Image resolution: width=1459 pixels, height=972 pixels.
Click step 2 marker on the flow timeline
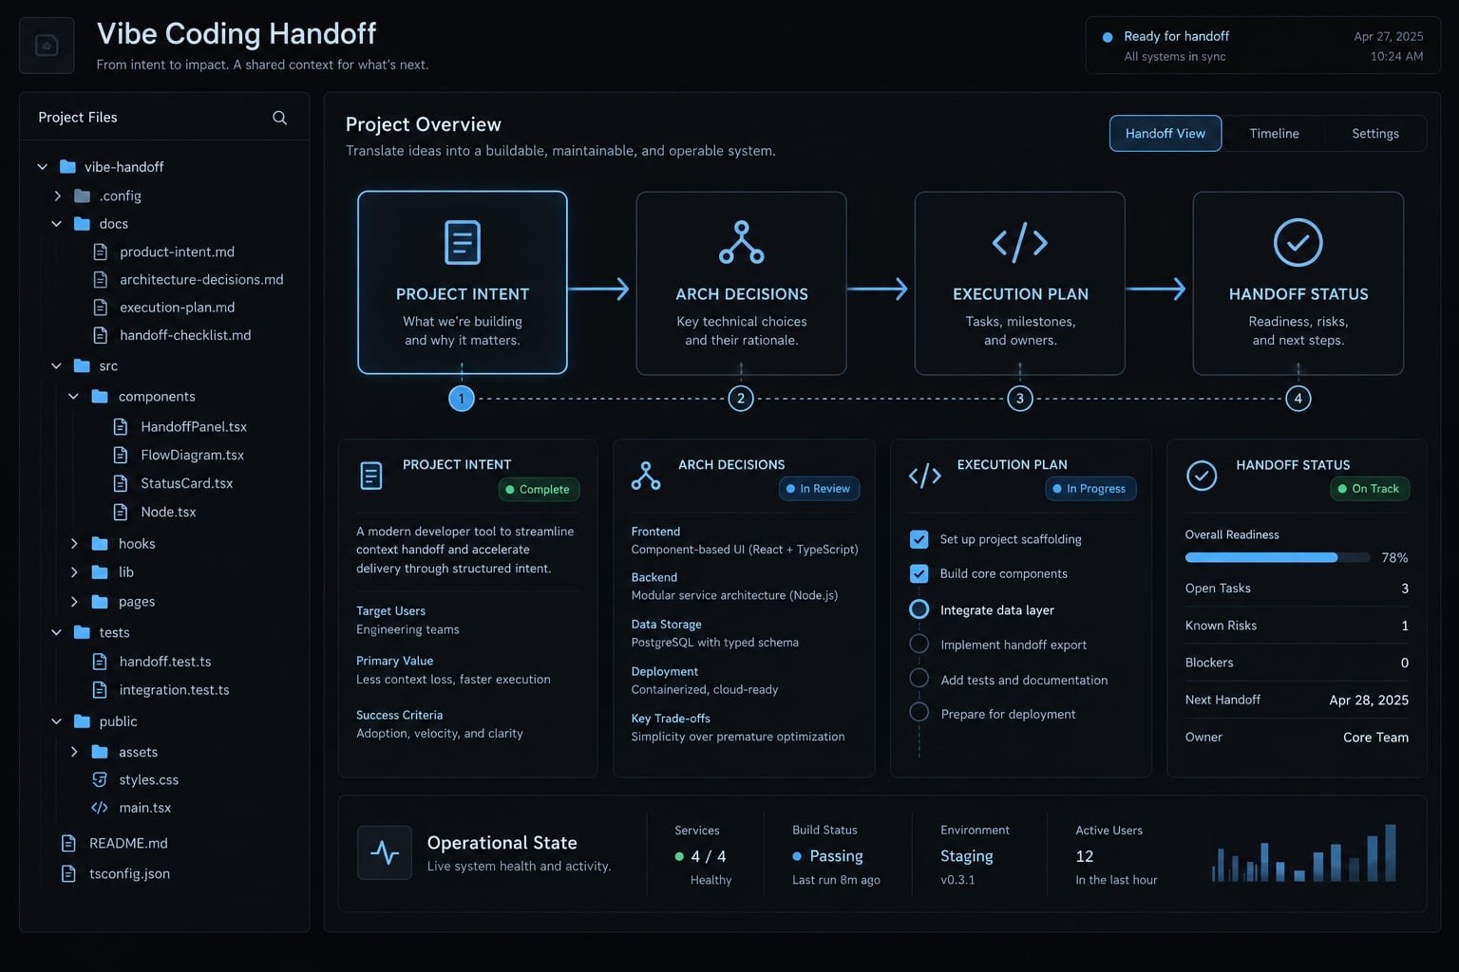(x=741, y=399)
